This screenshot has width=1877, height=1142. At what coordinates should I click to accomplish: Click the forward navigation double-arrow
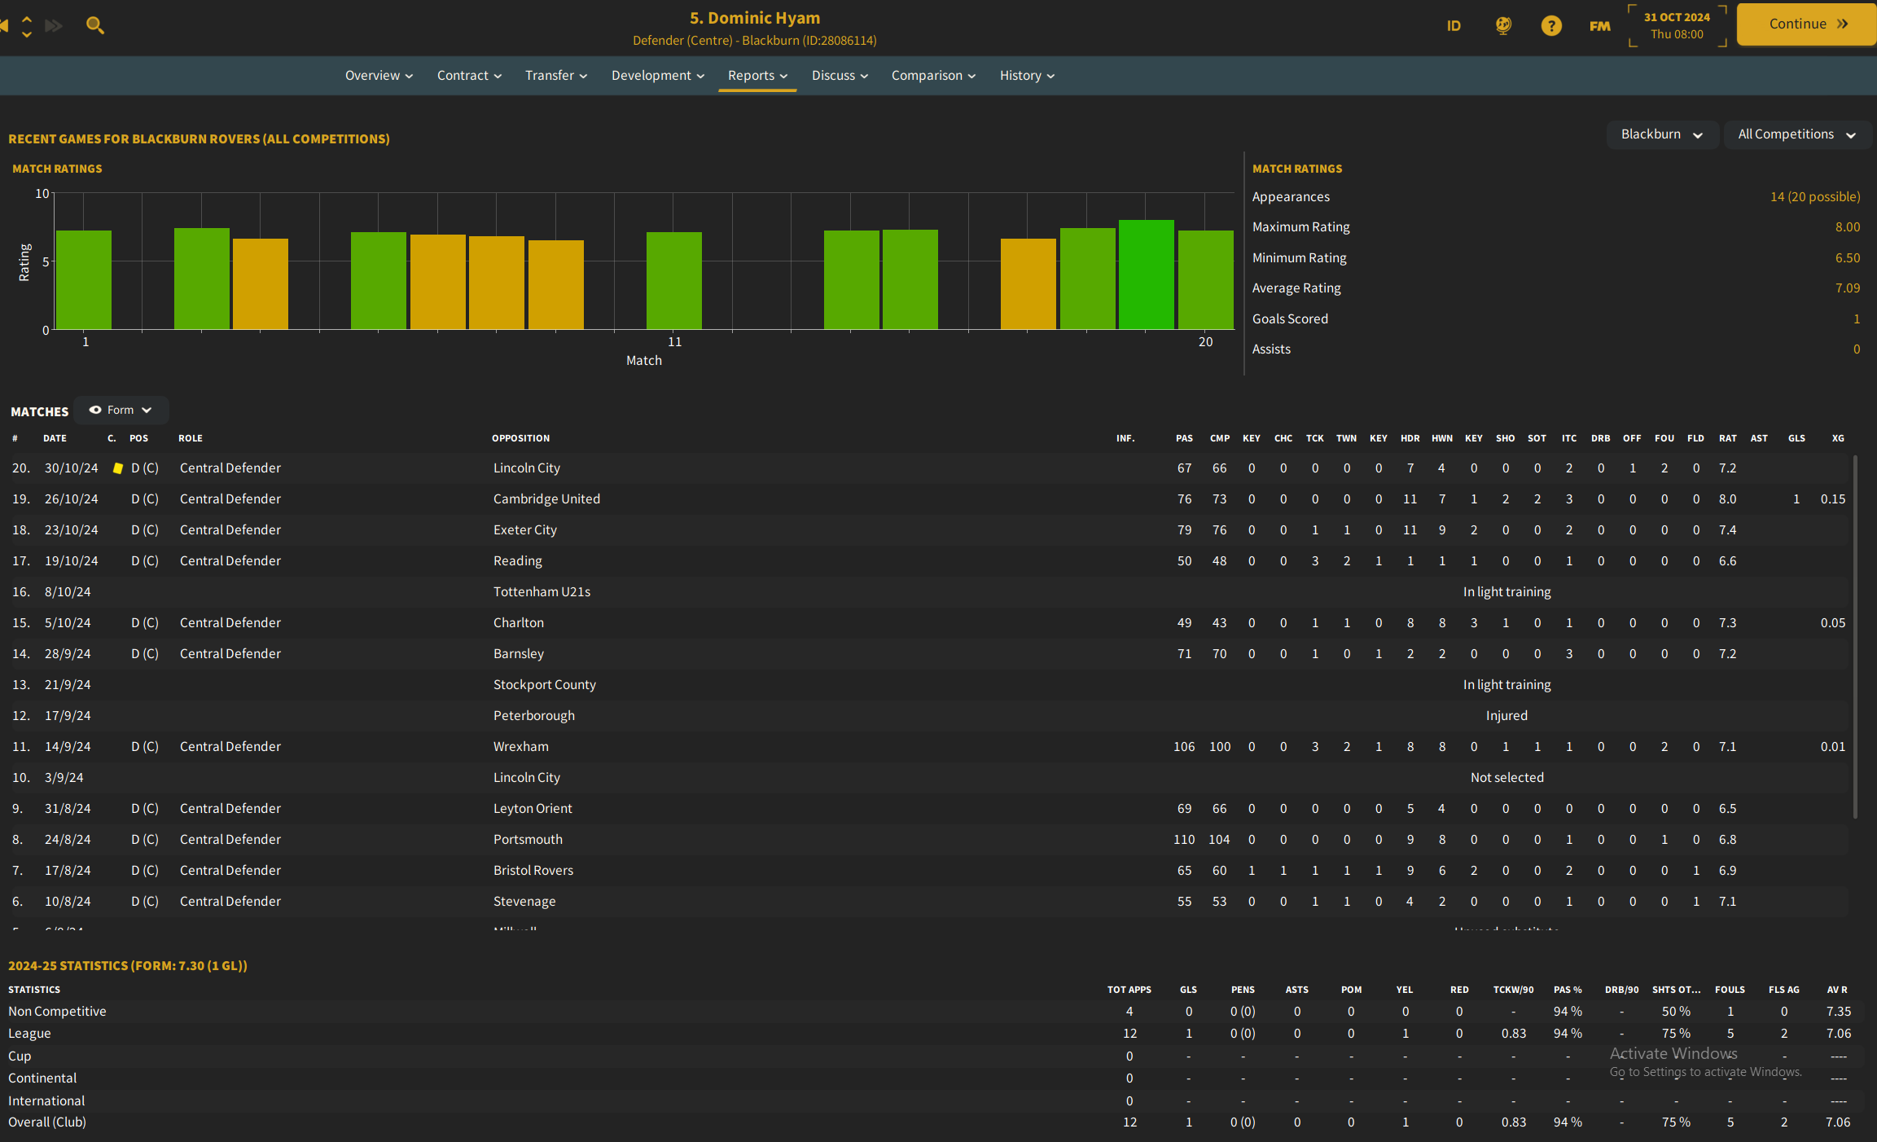tap(54, 25)
